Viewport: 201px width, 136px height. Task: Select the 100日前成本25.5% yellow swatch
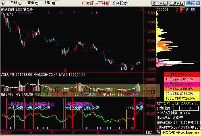182,99
